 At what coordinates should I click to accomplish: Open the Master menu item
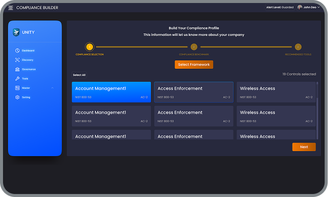coord(26,88)
